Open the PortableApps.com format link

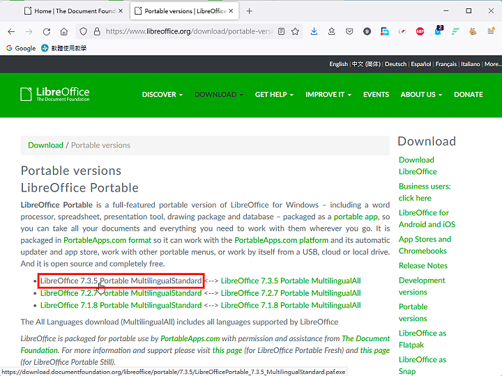coord(107,240)
